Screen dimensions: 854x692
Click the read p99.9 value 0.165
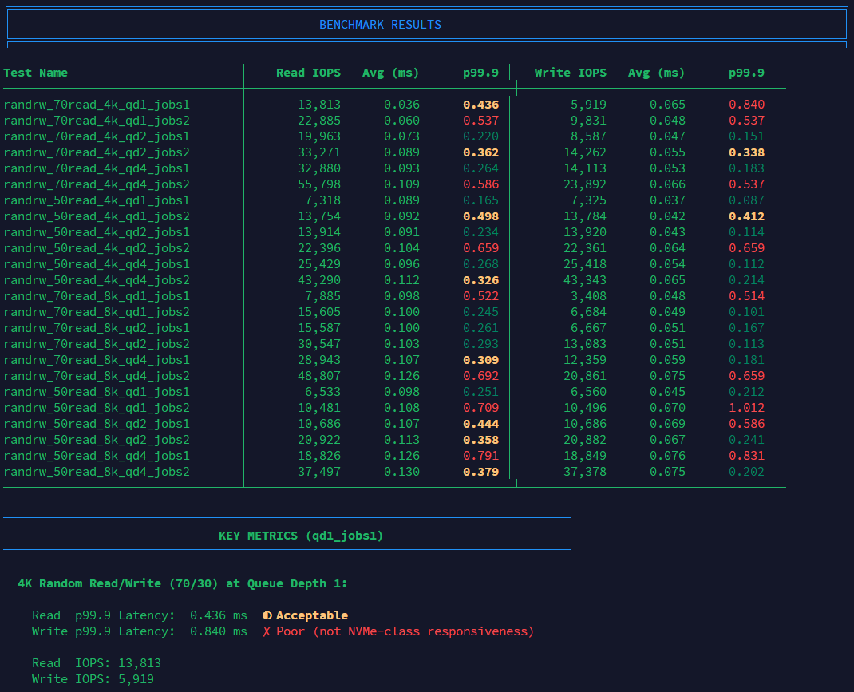(481, 200)
